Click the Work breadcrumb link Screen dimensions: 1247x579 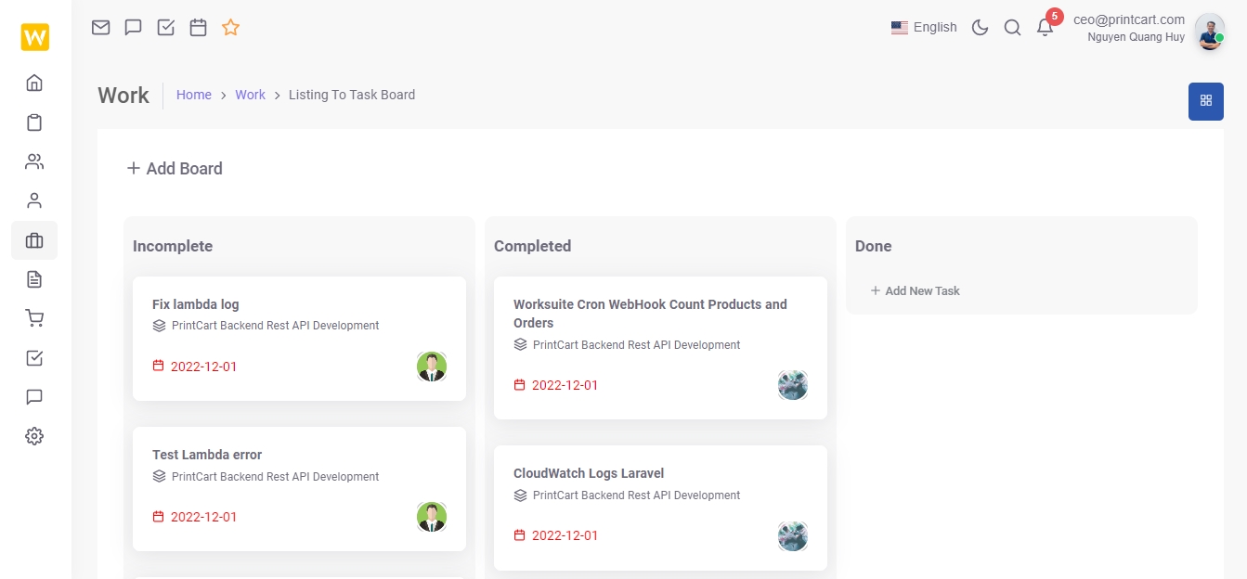click(x=250, y=95)
